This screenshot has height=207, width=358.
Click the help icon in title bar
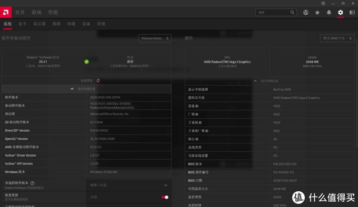click(x=323, y=3)
